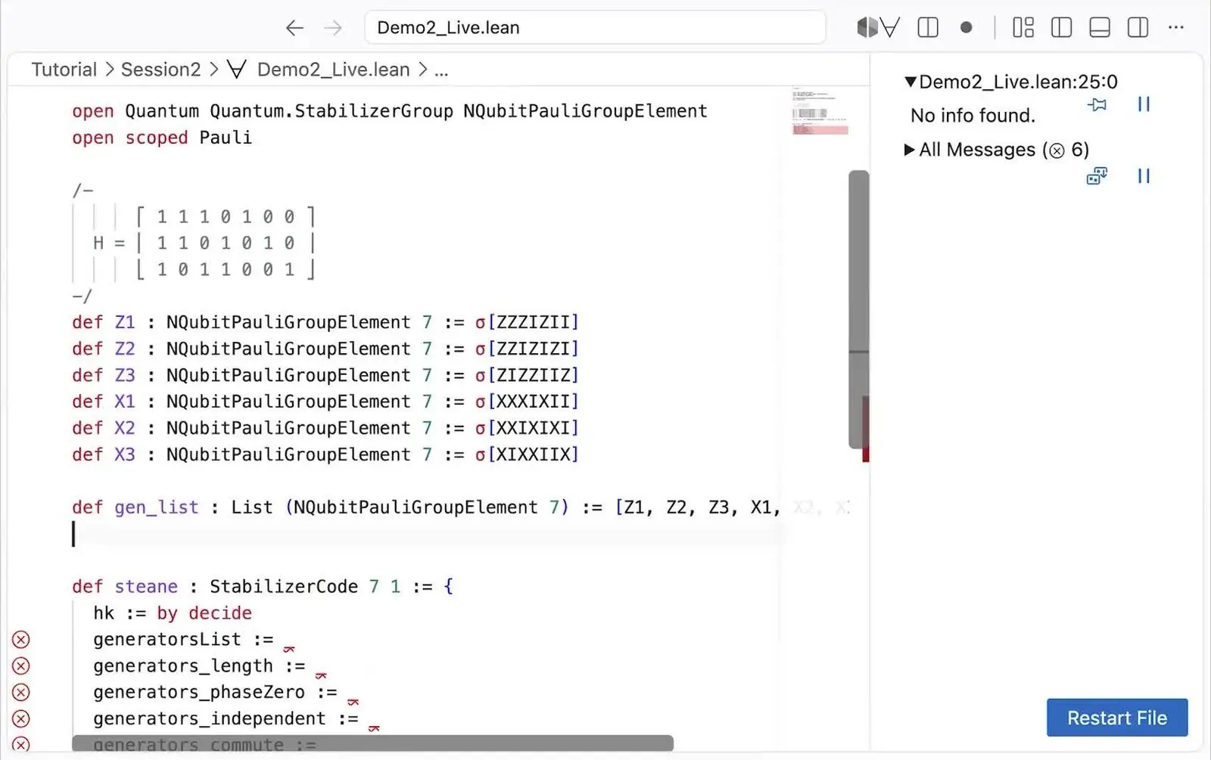Click 'open scoped Pauli' line
Viewport: 1211px width, 760px height.
[162, 138]
